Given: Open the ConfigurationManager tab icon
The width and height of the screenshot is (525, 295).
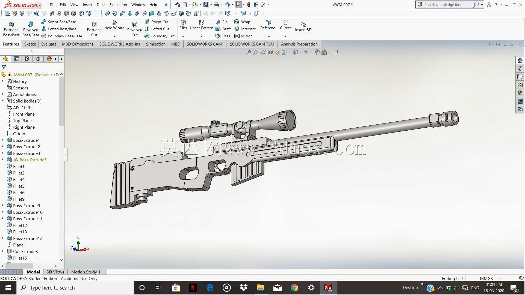Looking at the screenshot, I should [27, 59].
